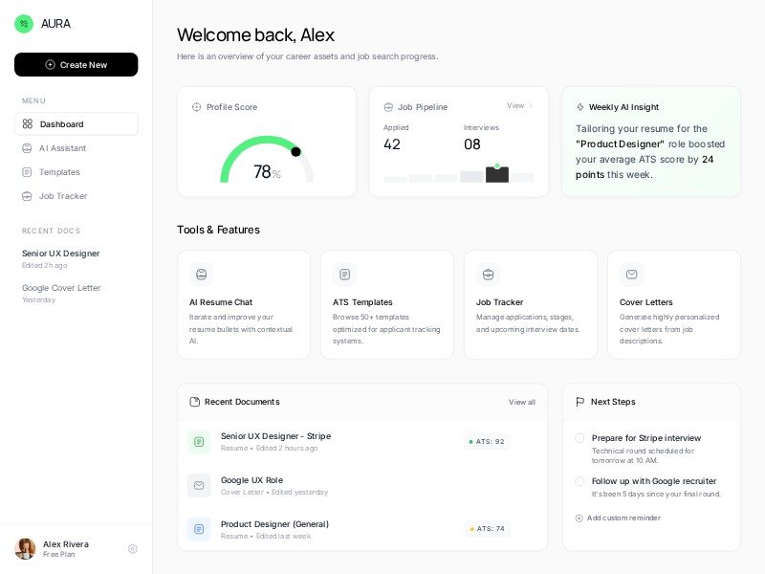The image size is (765, 574).
Task: Open Alex Rivera profile avatar
Action: point(25,549)
